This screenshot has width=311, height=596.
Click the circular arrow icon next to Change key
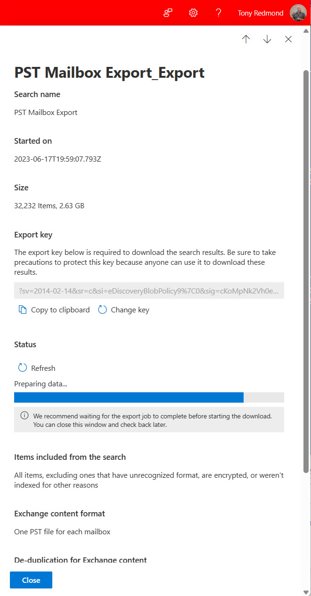click(x=103, y=310)
